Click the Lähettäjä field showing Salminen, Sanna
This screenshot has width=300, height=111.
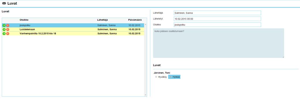[217, 13]
